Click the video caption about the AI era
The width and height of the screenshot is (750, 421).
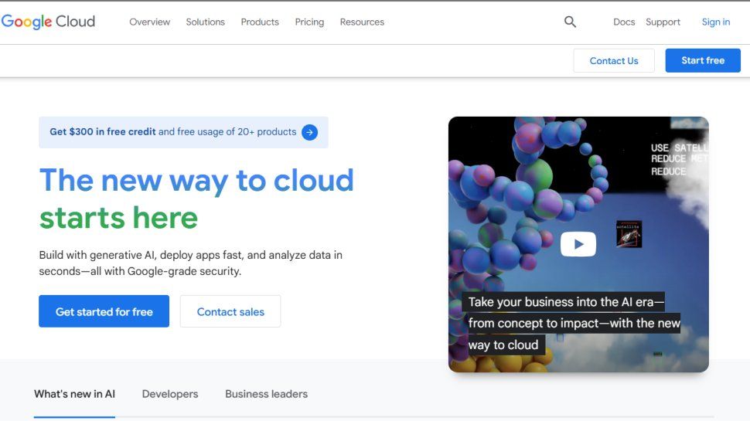[571, 323]
